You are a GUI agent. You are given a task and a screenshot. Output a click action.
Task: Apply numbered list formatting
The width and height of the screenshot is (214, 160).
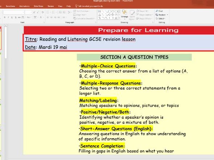click(x=54, y=12)
